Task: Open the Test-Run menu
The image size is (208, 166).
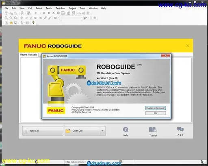Action: point(60,9)
